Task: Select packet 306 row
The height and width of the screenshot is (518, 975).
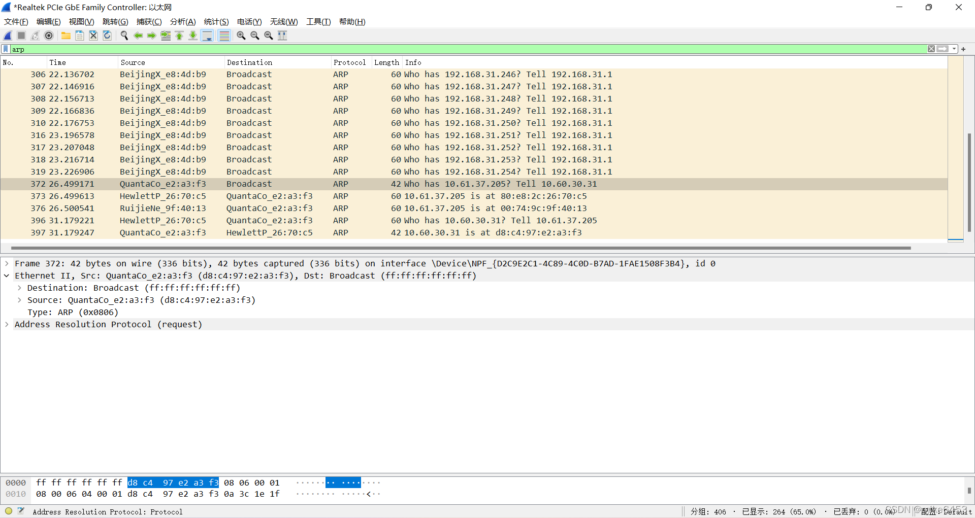Action: click(474, 75)
